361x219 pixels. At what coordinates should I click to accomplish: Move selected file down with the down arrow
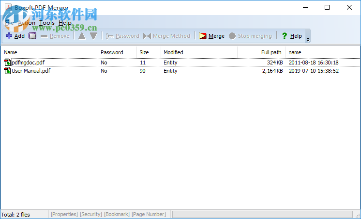(x=93, y=36)
